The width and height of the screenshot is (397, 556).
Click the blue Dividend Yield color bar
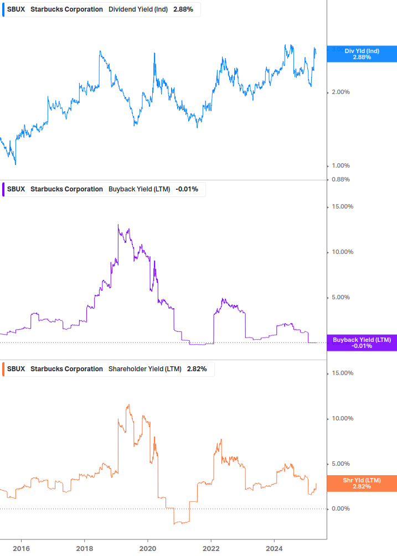coord(3,9)
